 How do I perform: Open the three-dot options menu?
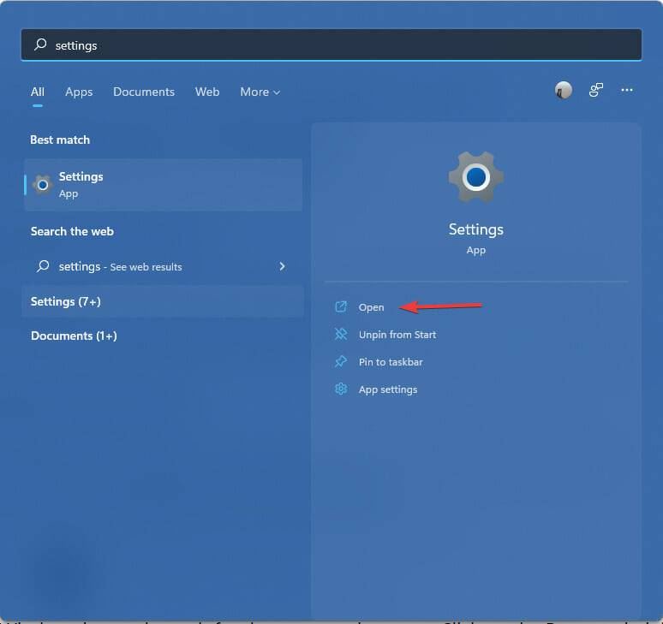coord(627,90)
